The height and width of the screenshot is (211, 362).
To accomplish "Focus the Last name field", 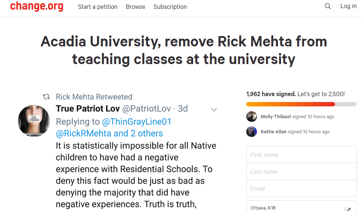I will point(301,172).
